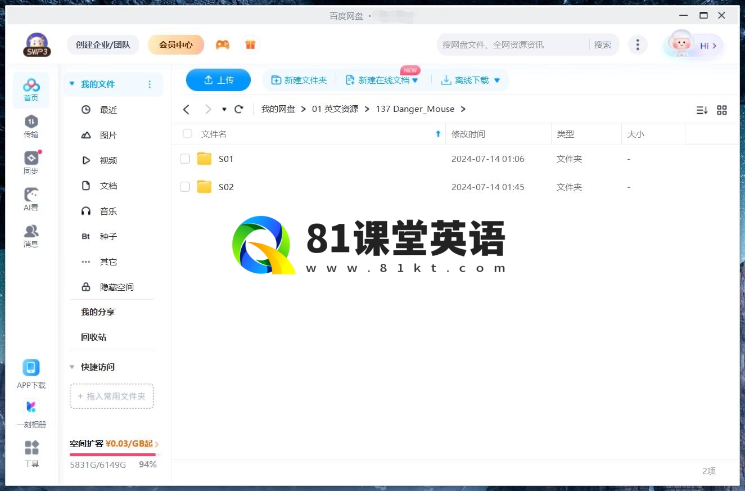Viewport: 745px width, 491px height.
Task: Go to 首页 home sidebar icon
Action: pyautogui.click(x=31, y=90)
